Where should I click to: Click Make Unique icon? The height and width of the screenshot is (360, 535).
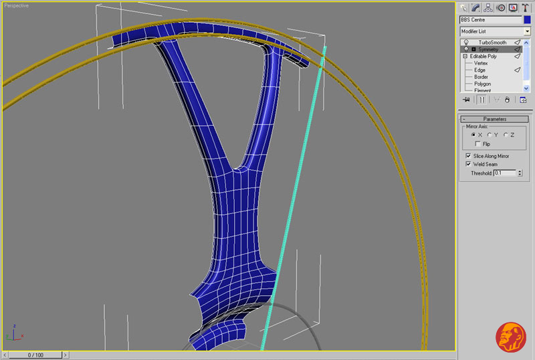[x=496, y=100]
